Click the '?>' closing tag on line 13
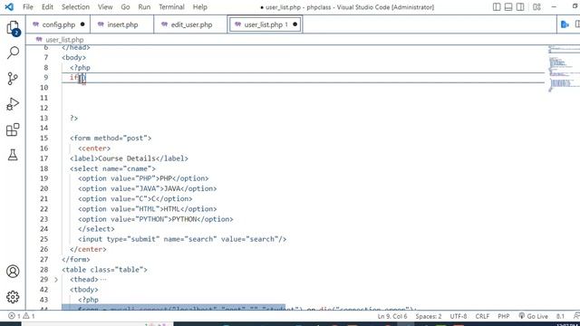Image resolution: width=580 pixels, height=326 pixels. pyautogui.click(x=74, y=118)
